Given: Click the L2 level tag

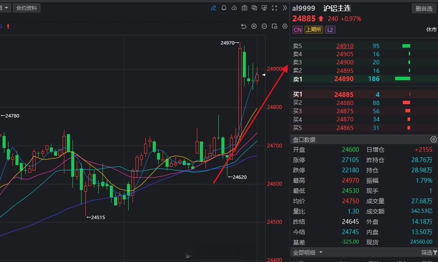Looking at the screenshot, I should pyautogui.click(x=330, y=30).
